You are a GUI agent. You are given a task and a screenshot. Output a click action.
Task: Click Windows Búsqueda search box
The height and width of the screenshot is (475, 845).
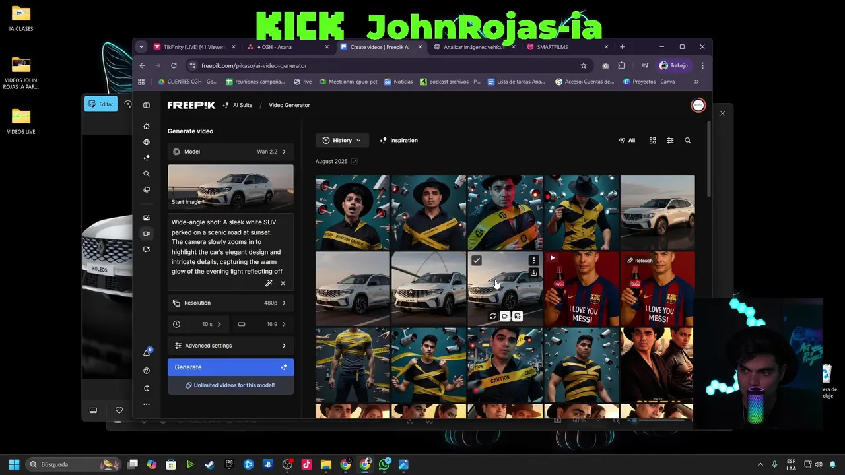(x=73, y=464)
